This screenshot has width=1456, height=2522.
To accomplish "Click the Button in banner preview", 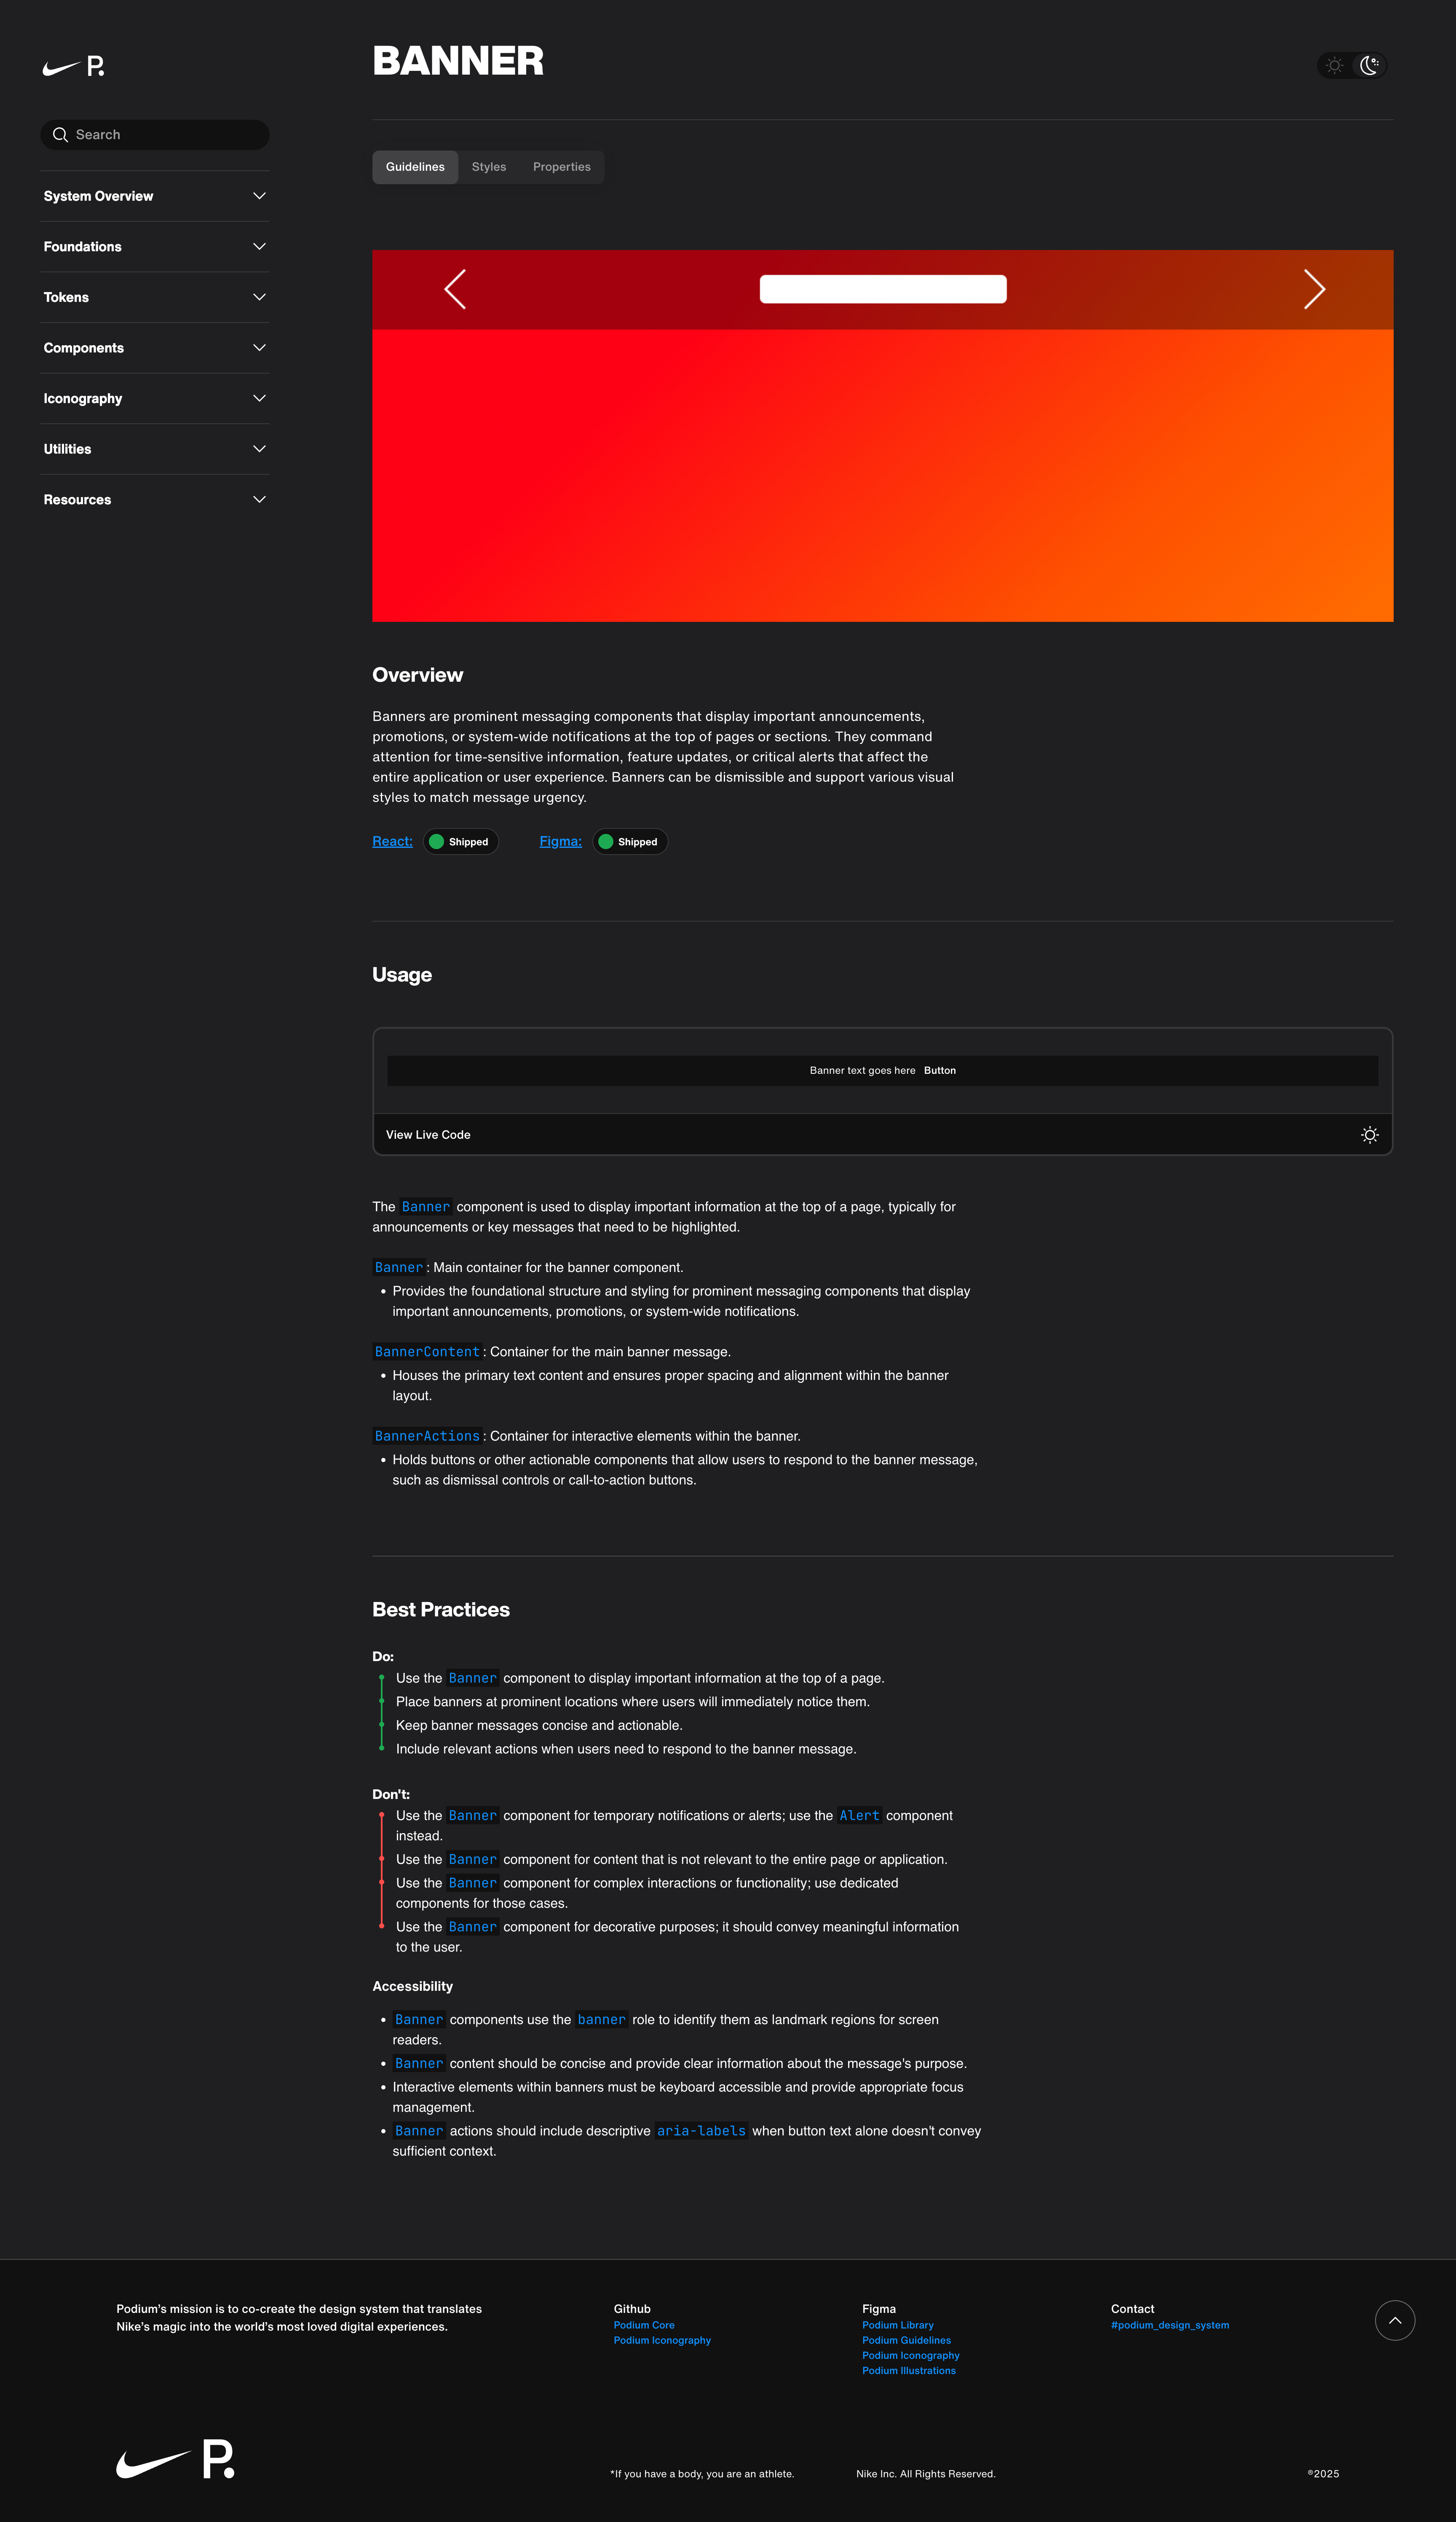I will (x=939, y=1070).
